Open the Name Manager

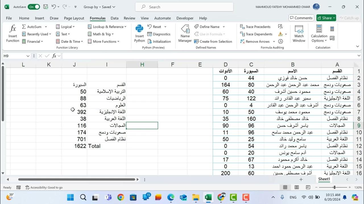185,33
